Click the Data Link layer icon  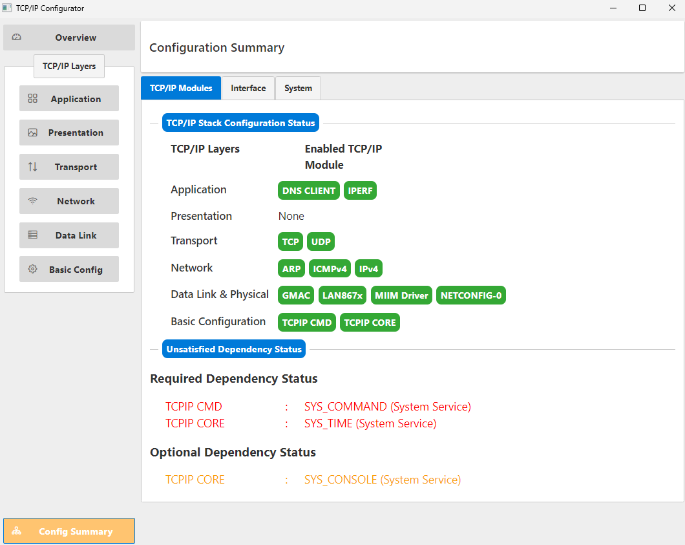[33, 235]
